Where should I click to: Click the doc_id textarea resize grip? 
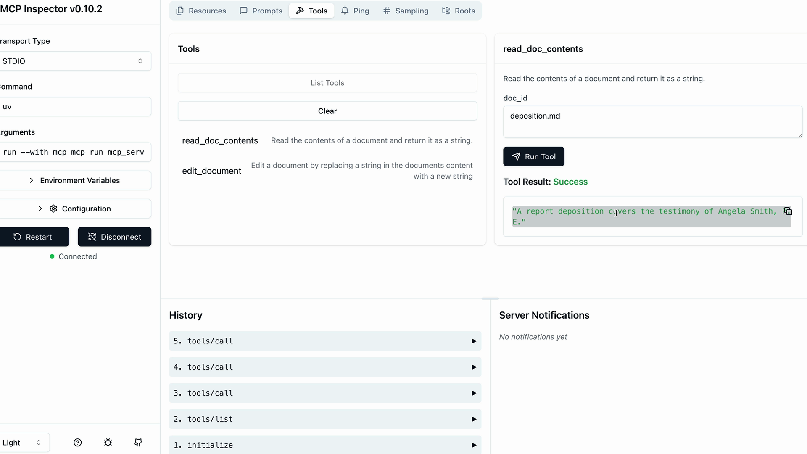pos(800,135)
